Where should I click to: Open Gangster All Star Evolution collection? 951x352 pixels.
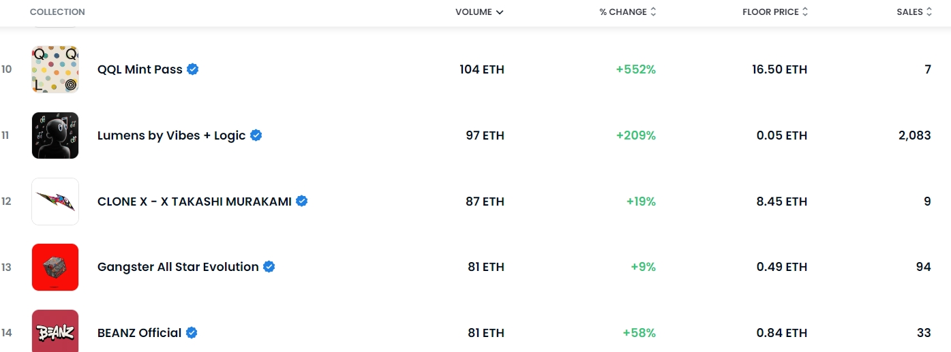(178, 267)
